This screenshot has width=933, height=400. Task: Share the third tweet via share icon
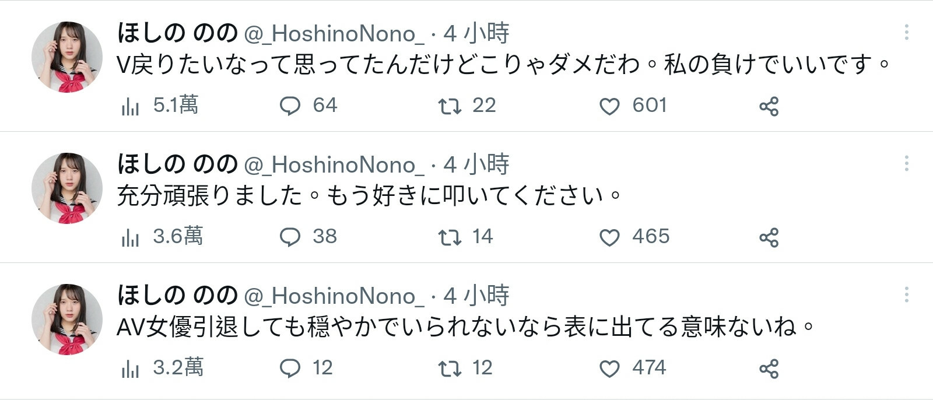[x=769, y=369]
